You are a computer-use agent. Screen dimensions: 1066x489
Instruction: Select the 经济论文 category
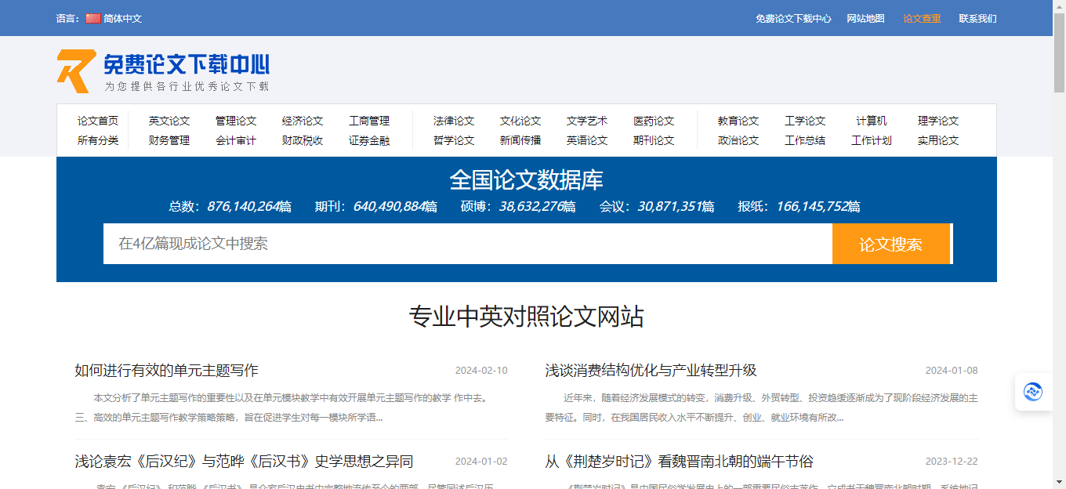pos(304,121)
